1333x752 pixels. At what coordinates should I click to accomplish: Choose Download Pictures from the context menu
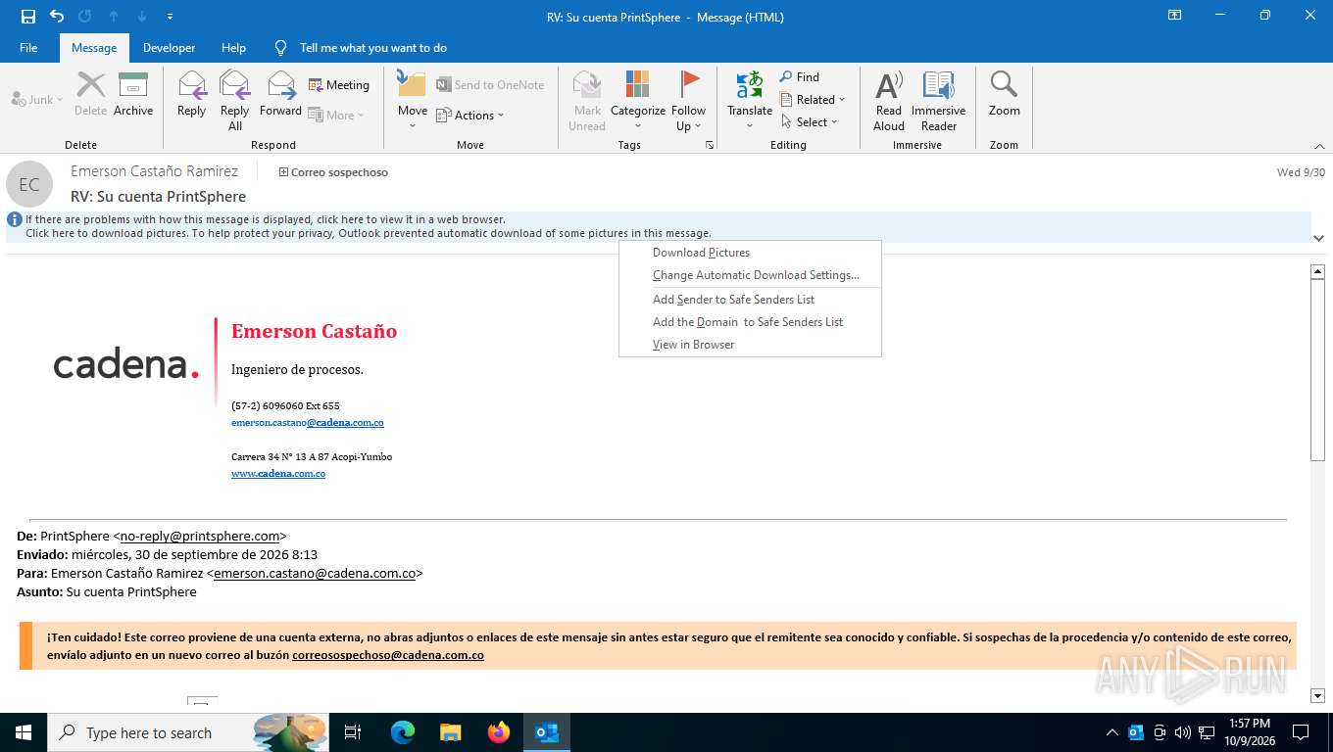coord(750,253)
